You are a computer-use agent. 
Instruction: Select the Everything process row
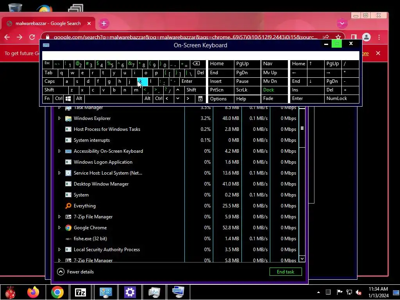point(176,206)
